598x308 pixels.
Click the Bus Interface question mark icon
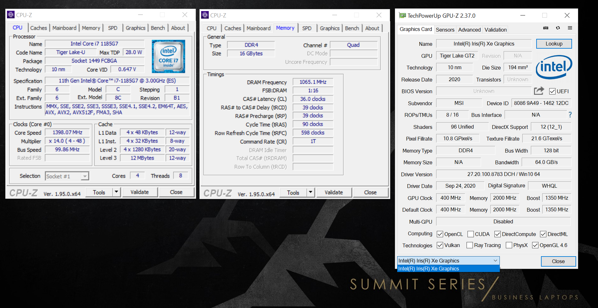point(570,115)
